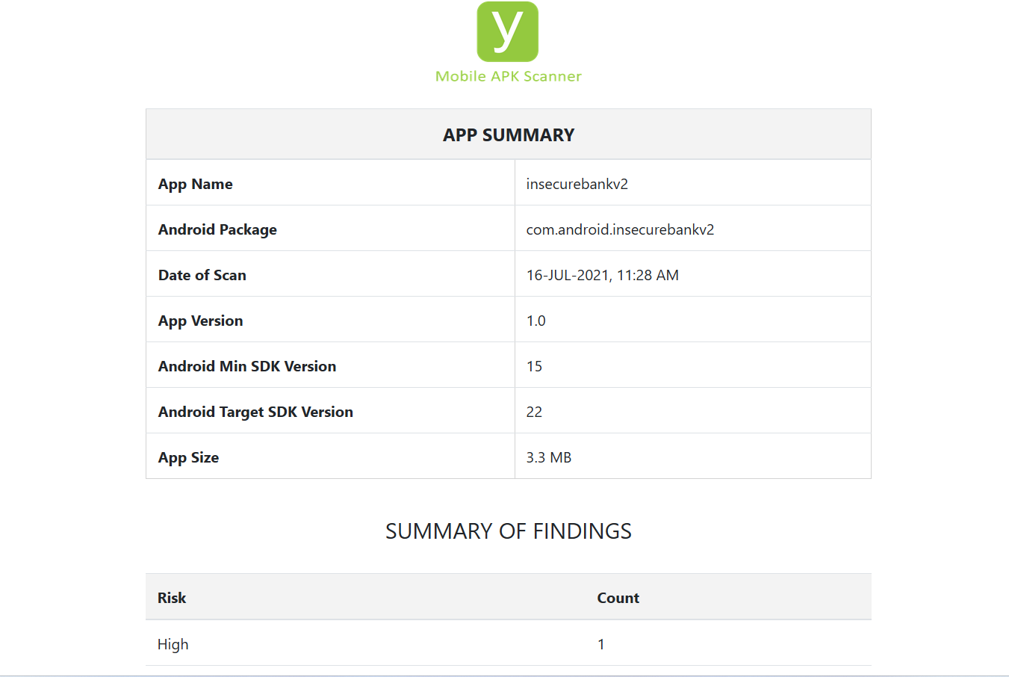Click the scan timestamp 16-JUL-2021, 11:28 AM
This screenshot has height=677, width=1009.
602,274
